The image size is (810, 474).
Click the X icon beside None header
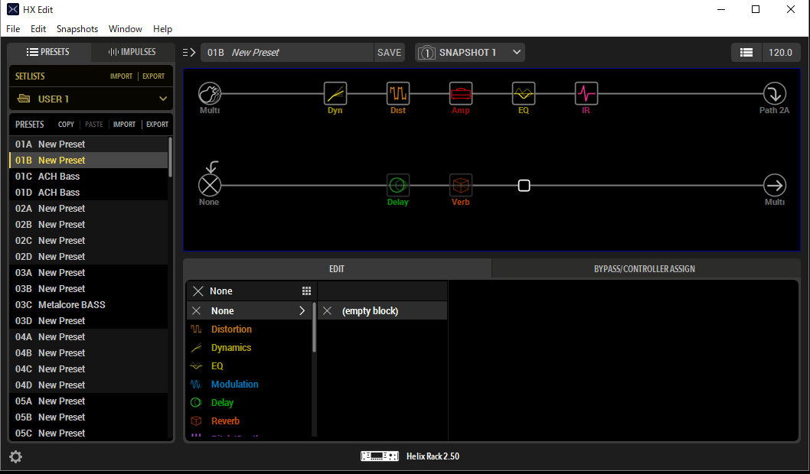coord(198,291)
